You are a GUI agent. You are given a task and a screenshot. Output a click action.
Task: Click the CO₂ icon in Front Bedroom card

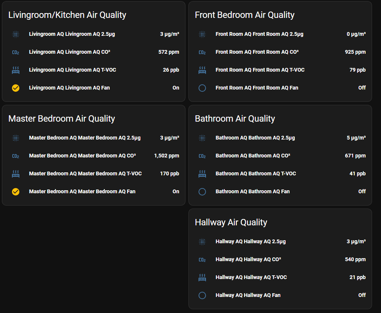click(202, 52)
